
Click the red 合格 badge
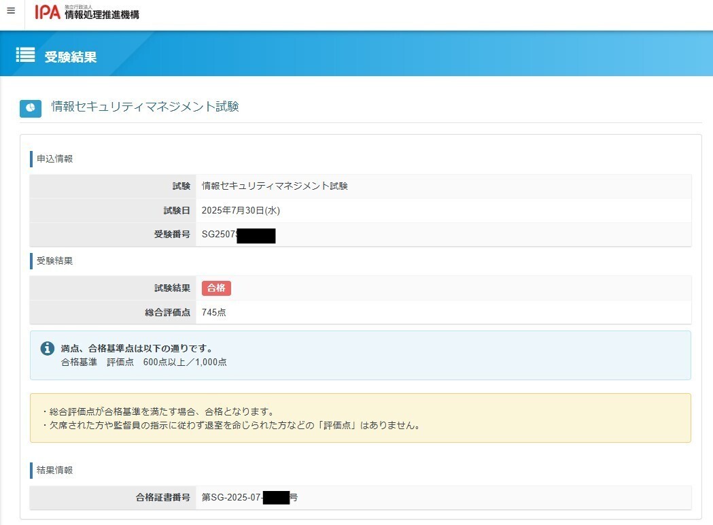tap(216, 288)
